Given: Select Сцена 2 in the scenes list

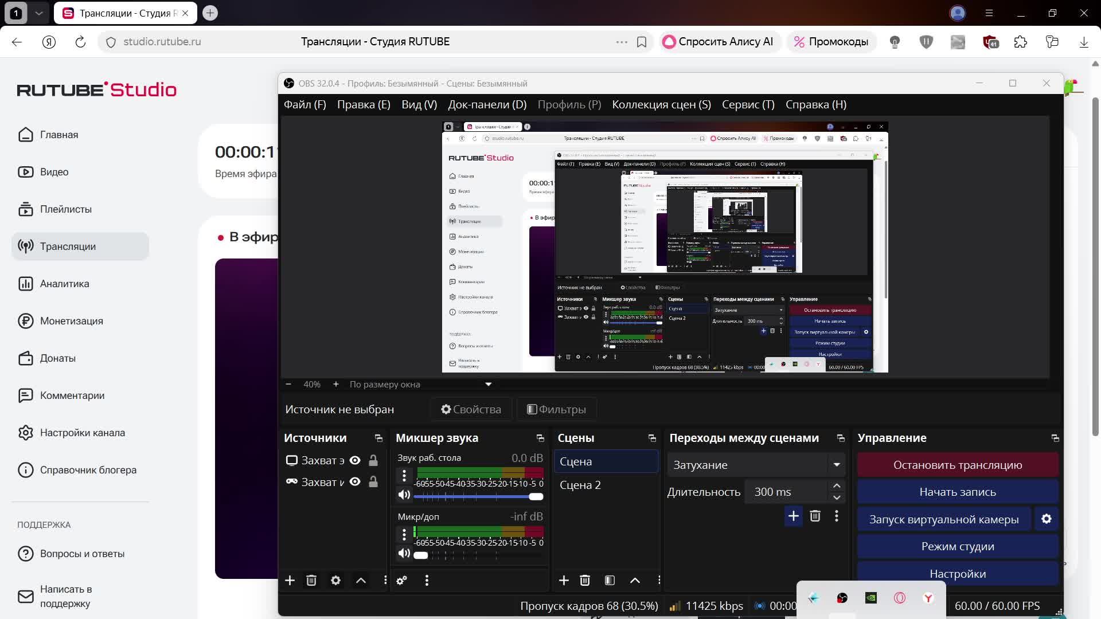Looking at the screenshot, I should coord(580,485).
